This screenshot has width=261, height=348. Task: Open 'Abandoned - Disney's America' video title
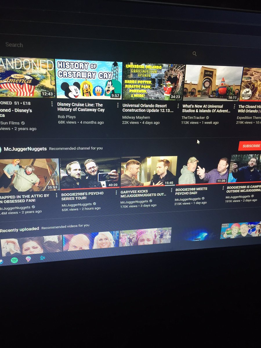pyautogui.click(x=16, y=113)
